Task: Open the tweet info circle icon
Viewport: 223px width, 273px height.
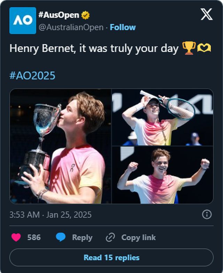Action: click(207, 214)
